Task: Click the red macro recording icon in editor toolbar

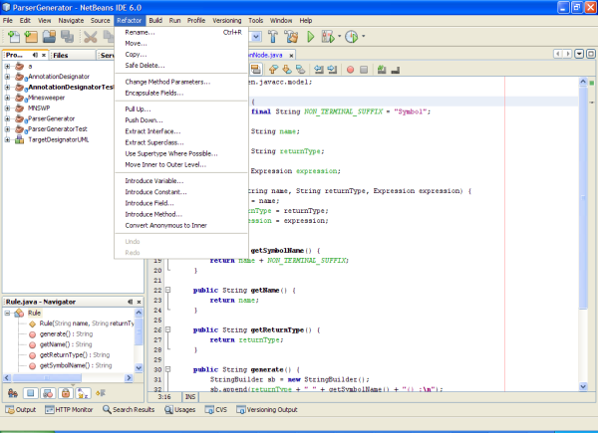Action: [350, 70]
